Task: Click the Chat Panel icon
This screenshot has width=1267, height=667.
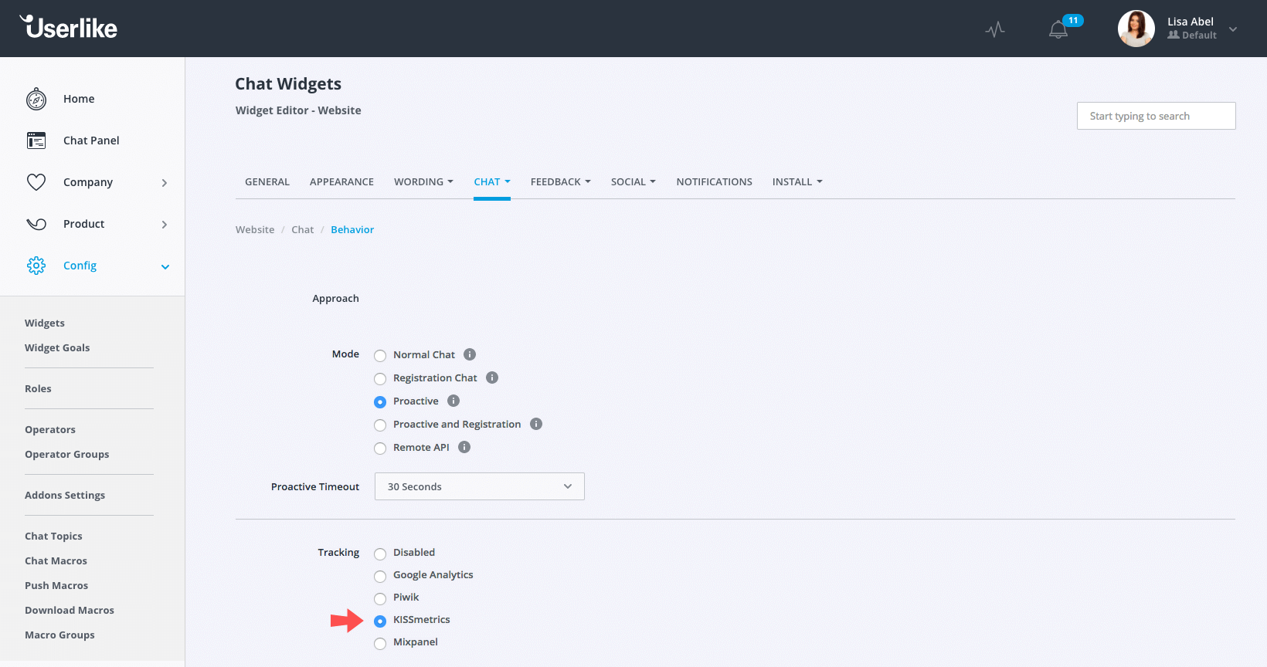Action: click(x=36, y=141)
